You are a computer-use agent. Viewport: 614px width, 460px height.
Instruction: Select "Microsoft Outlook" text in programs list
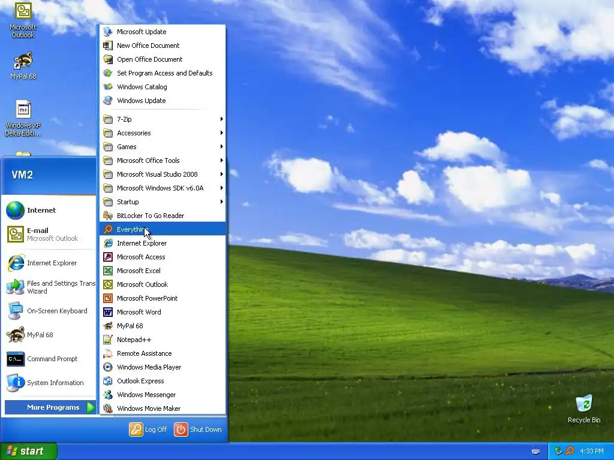[142, 285]
